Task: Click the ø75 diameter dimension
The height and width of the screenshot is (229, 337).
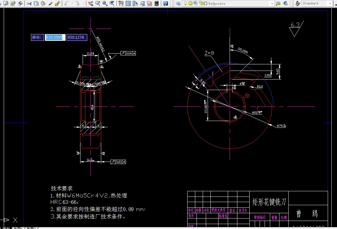Action: (x=281, y=126)
